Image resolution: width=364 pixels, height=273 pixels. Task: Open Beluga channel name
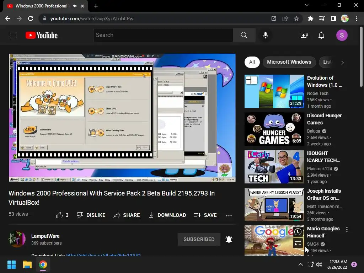[314, 131]
